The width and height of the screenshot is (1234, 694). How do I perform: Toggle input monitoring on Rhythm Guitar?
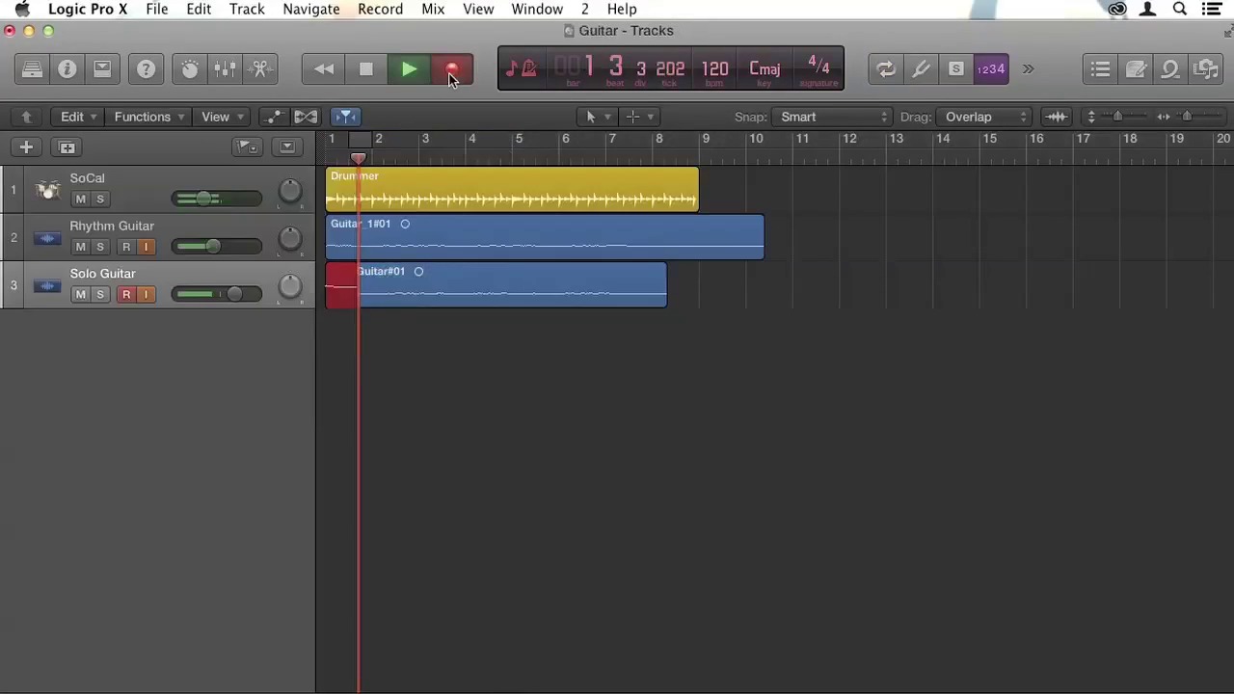click(x=146, y=247)
